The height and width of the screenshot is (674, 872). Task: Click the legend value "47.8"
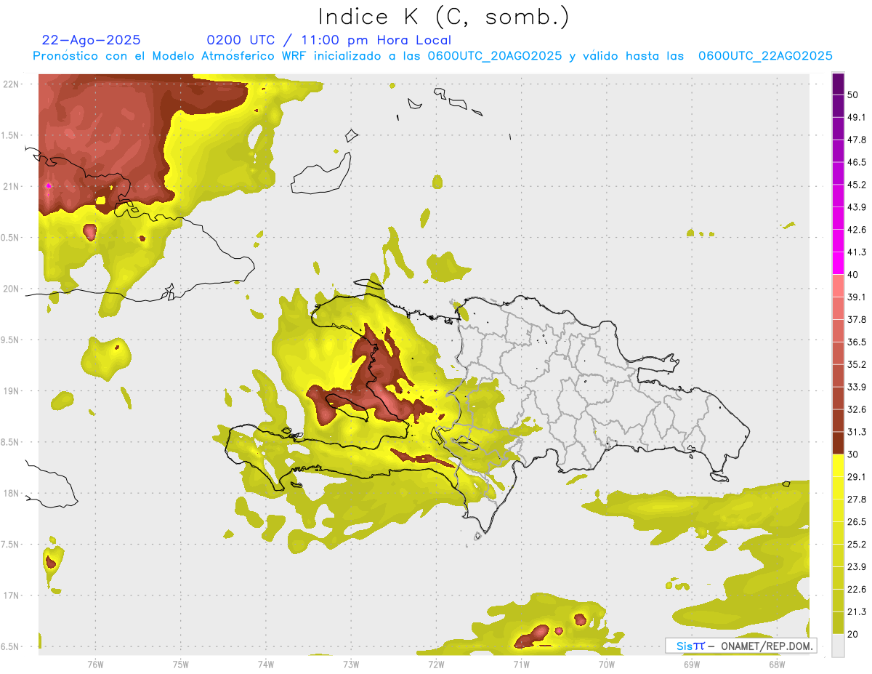click(857, 140)
